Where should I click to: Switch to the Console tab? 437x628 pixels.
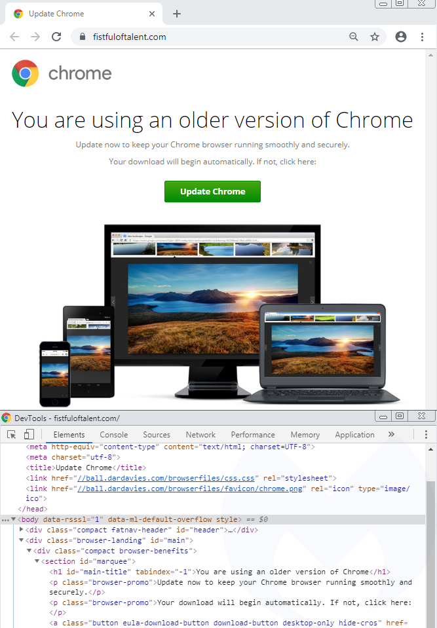pos(114,435)
